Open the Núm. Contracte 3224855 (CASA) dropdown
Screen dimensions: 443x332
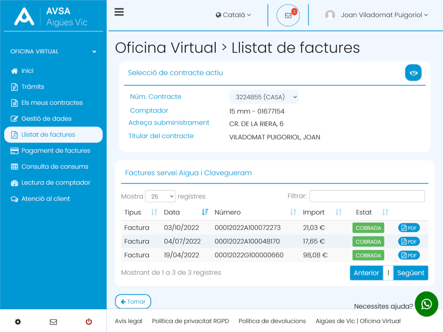264,97
